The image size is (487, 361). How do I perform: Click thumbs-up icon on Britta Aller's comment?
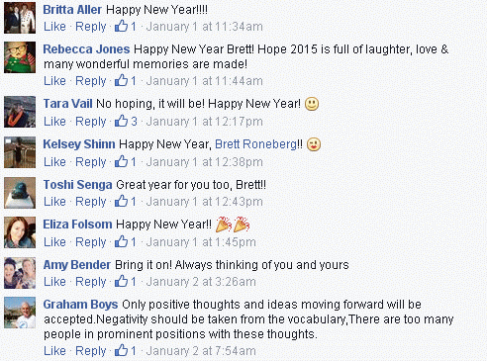coord(121,26)
